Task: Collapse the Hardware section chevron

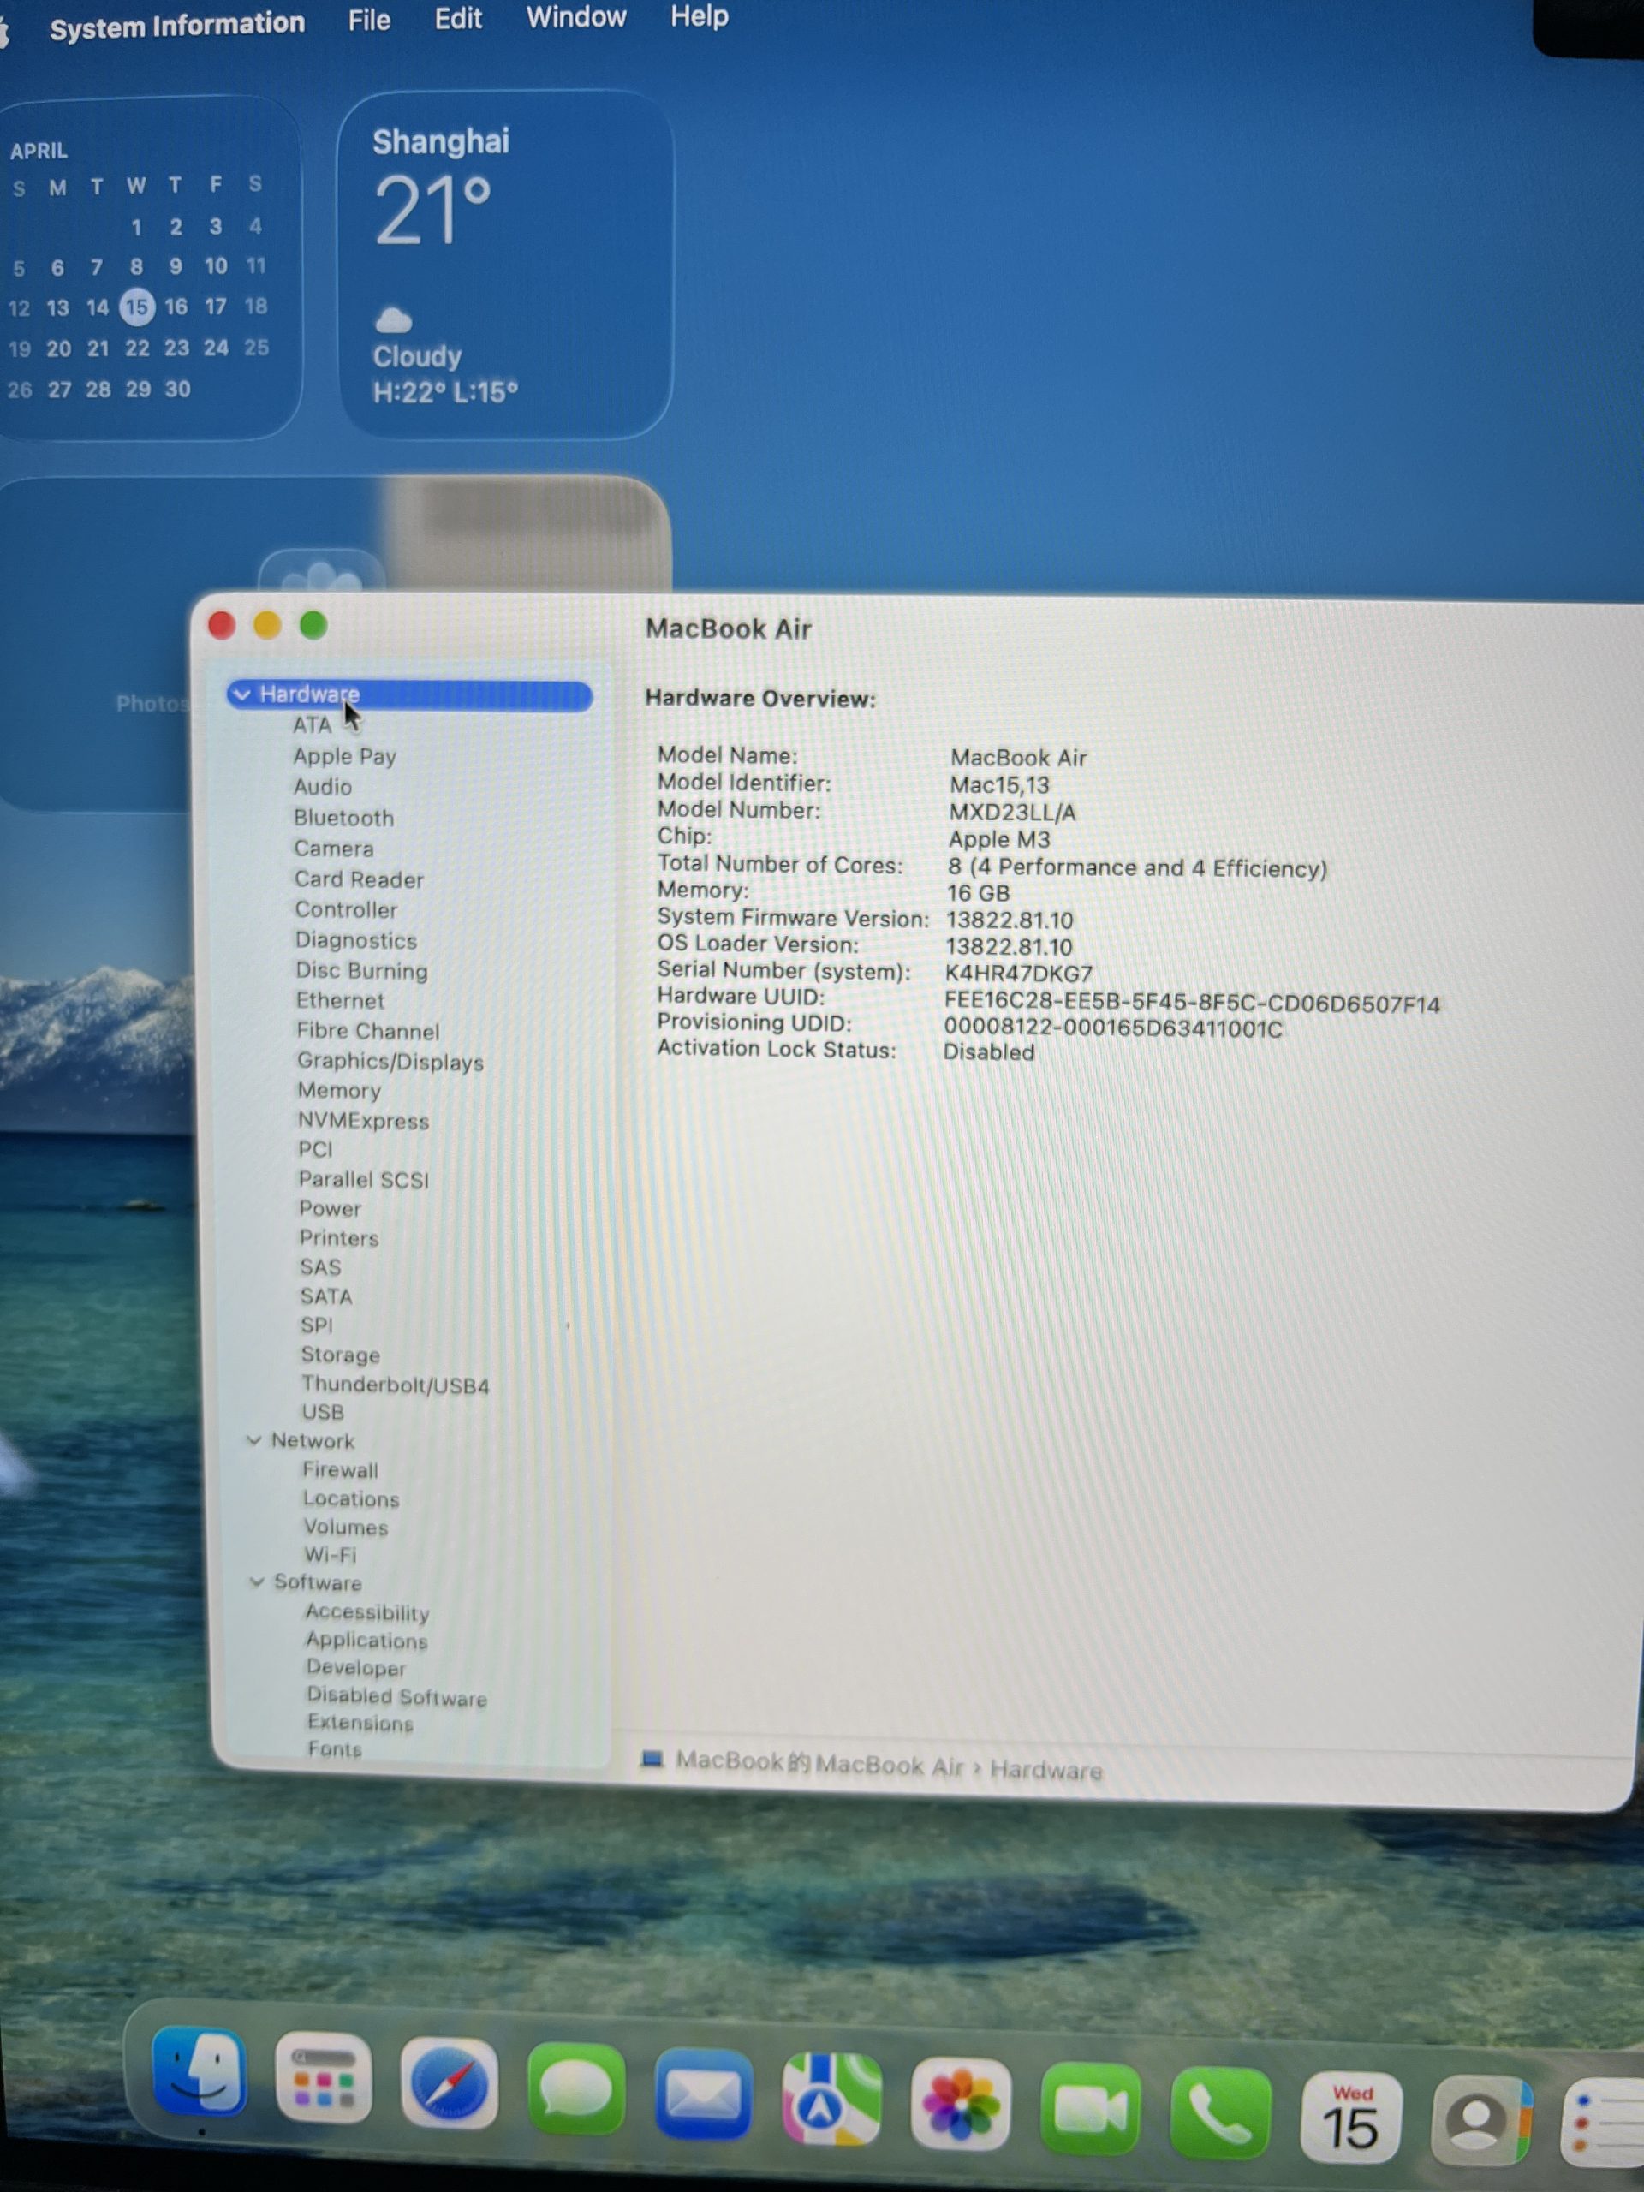Action: coord(241,694)
